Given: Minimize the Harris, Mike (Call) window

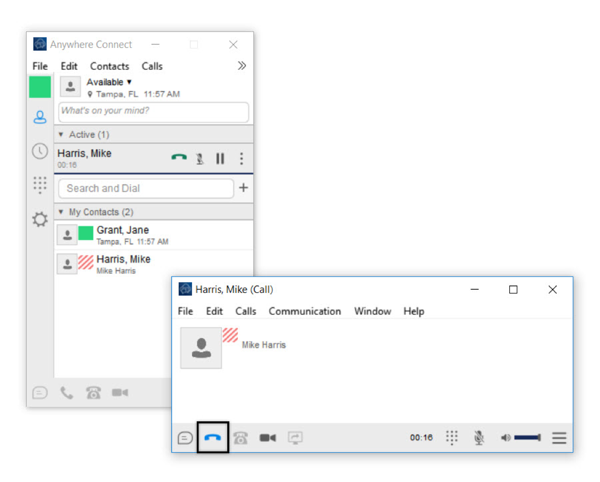Looking at the screenshot, I should coord(475,290).
